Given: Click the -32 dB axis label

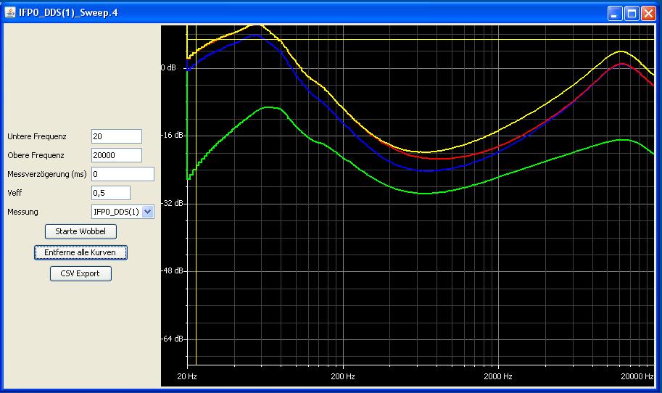Looking at the screenshot, I should (171, 203).
